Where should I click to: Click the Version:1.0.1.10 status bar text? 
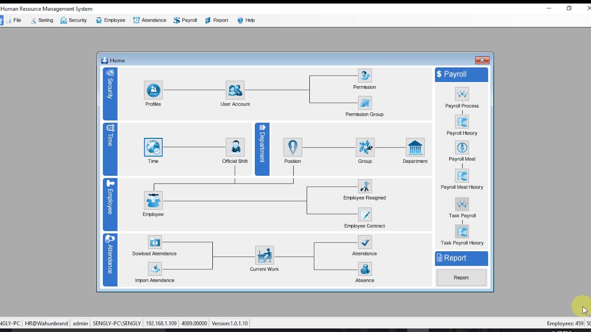(x=229, y=324)
